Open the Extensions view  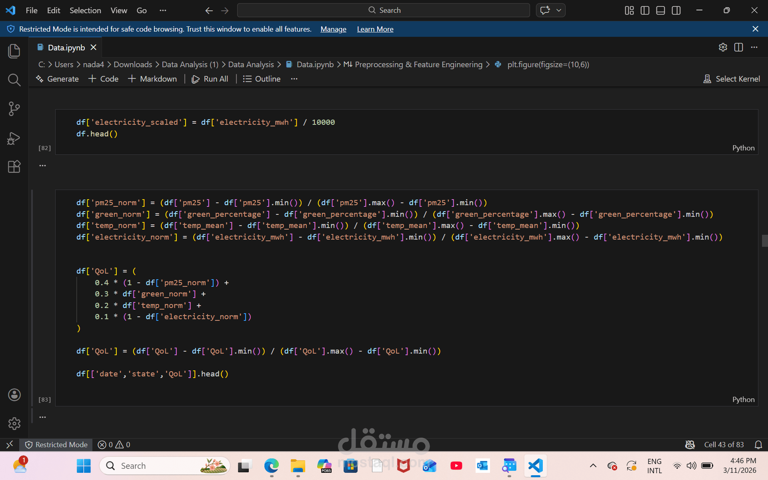14,167
